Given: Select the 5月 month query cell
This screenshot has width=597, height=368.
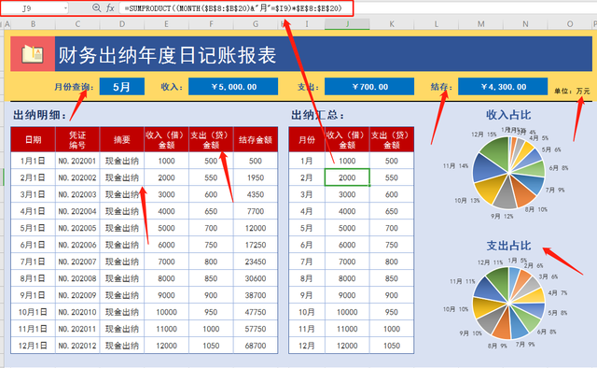Looking at the screenshot, I should click(x=122, y=87).
